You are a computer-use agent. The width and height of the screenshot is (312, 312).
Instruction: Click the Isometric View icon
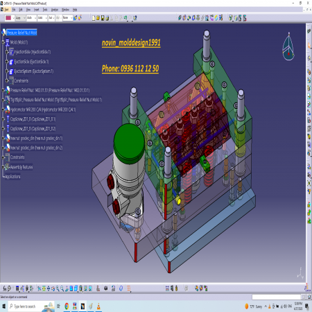[x=76, y=288]
